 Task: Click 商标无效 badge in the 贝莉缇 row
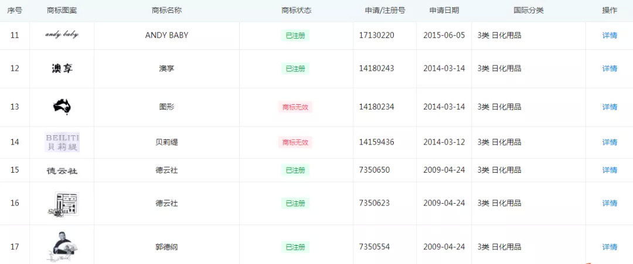(x=295, y=142)
